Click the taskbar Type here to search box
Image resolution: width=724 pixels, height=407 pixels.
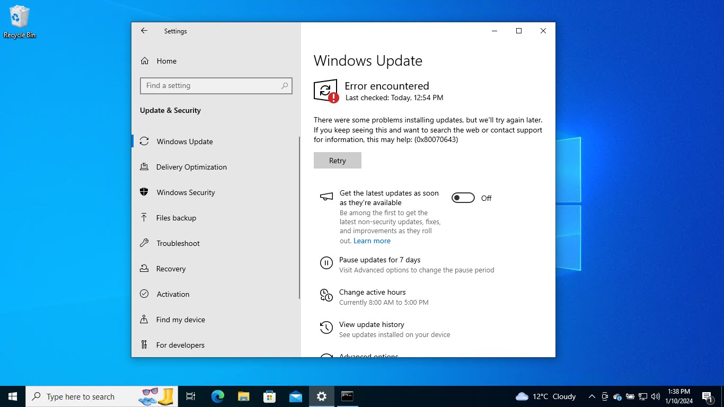click(102, 396)
